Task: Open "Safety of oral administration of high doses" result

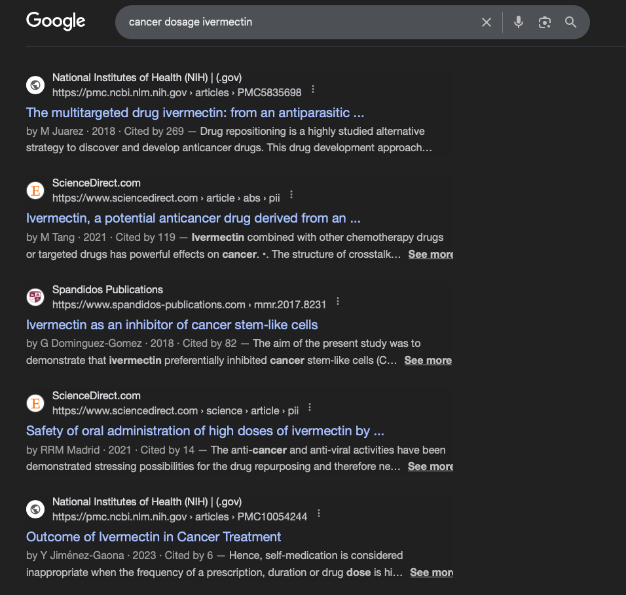Action: click(205, 431)
